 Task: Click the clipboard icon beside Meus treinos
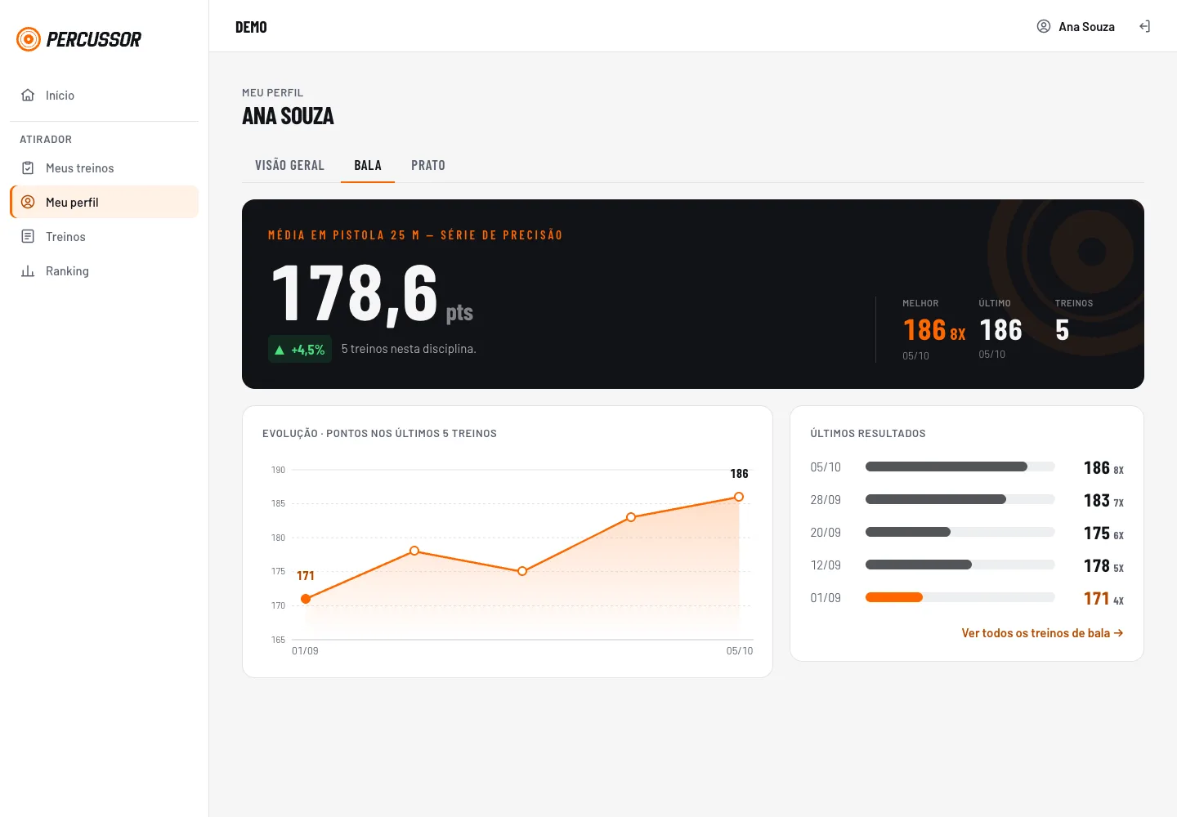coord(28,168)
